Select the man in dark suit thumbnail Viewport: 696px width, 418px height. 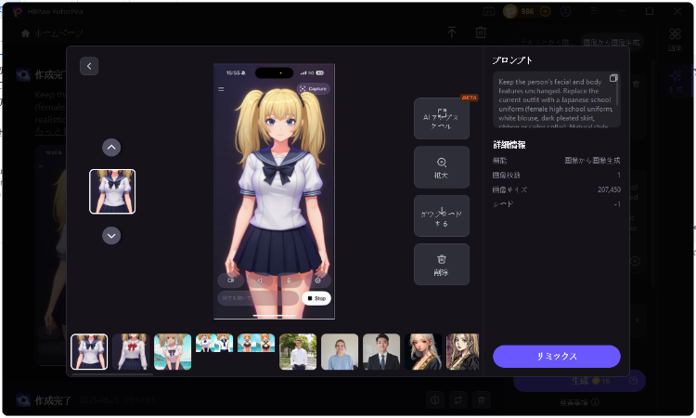pos(381,352)
